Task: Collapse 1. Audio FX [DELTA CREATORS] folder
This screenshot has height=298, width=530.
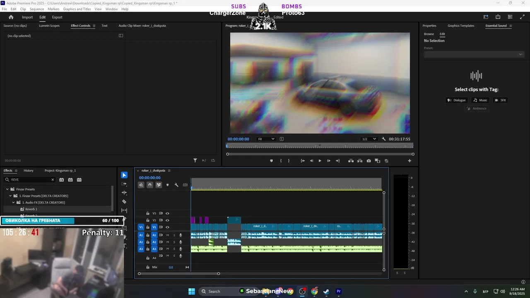Action: coord(14,202)
